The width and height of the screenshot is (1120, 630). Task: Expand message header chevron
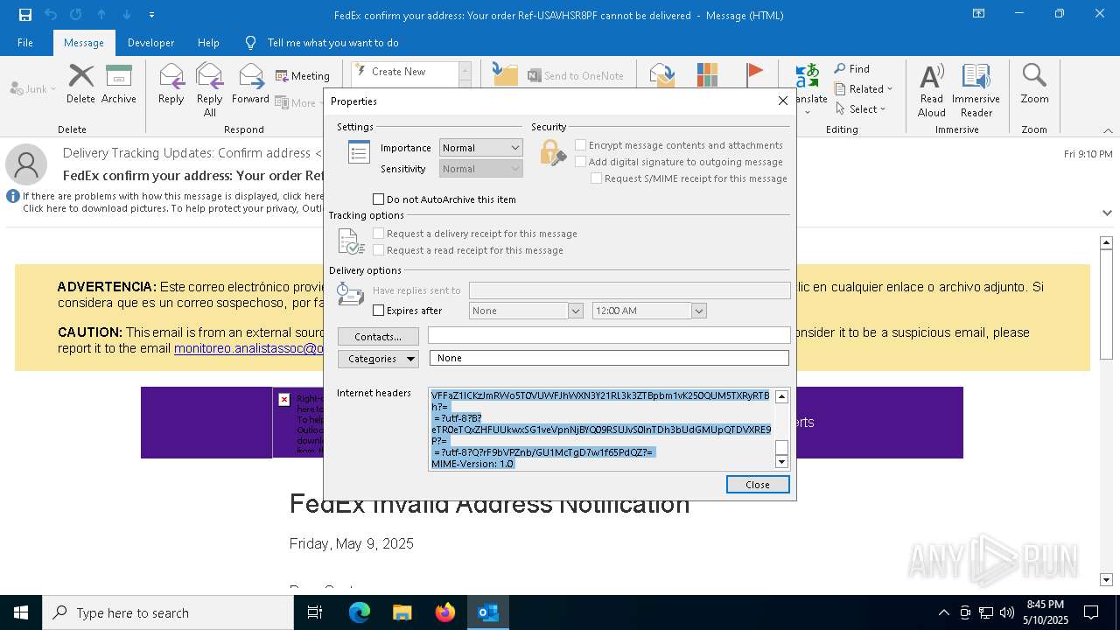[x=1107, y=213]
